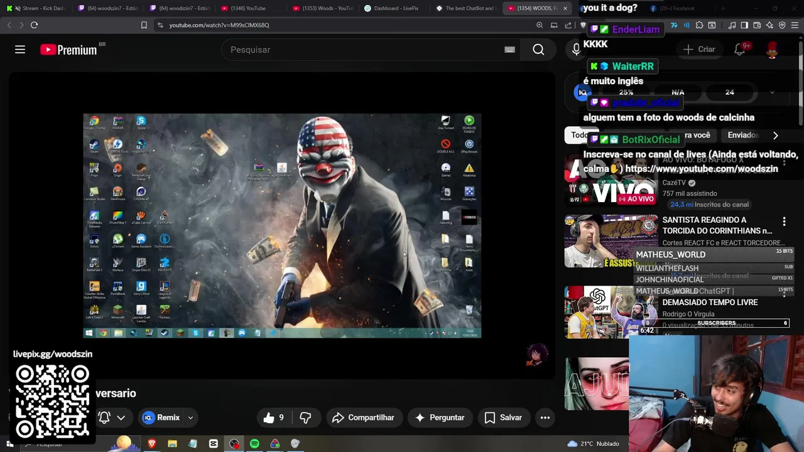The image size is (804, 452).
Task: Switch to The best ChatBot tab
Action: pos(465,8)
